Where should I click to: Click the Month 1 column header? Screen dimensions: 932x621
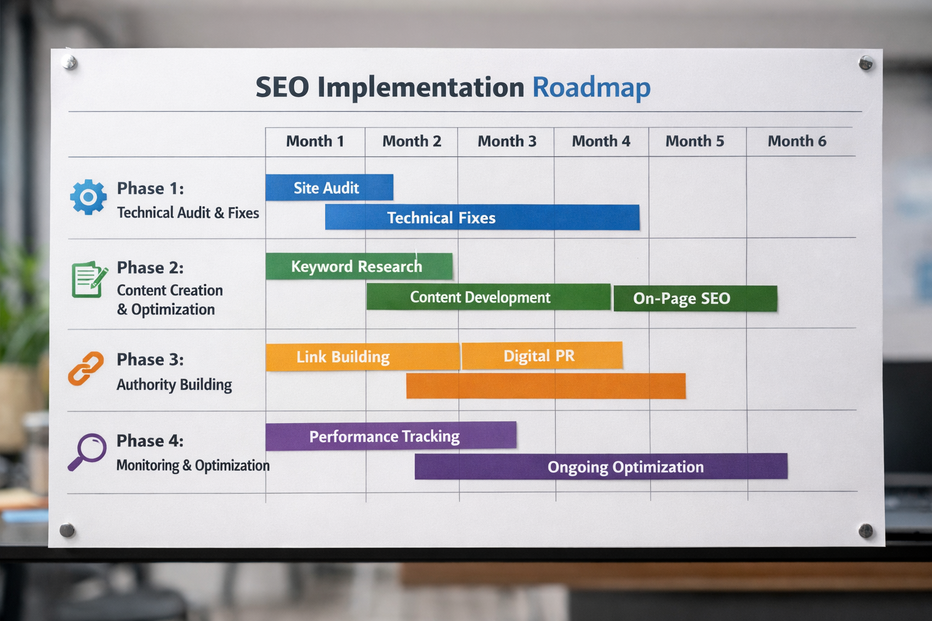click(x=315, y=141)
